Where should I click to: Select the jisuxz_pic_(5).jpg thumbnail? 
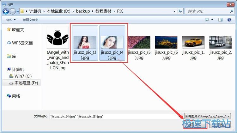139,42
